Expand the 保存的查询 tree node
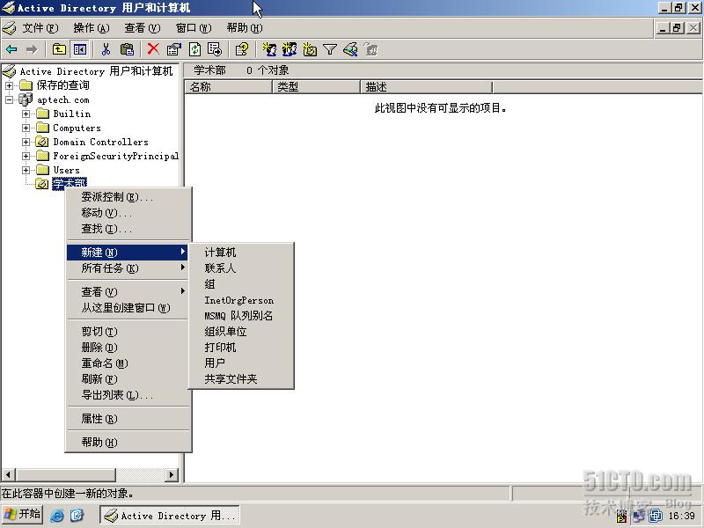The width and height of the screenshot is (704, 528). pos(9,85)
